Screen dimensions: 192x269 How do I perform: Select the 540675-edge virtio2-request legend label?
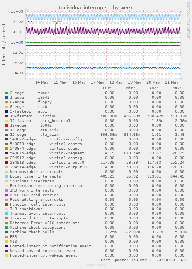click(47, 153)
